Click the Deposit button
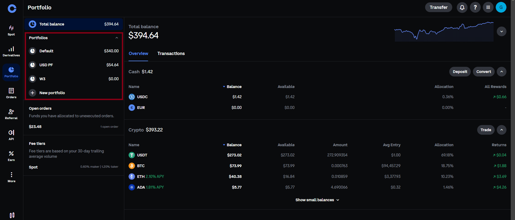Viewport: 515px width, 220px height. [x=460, y=72]
